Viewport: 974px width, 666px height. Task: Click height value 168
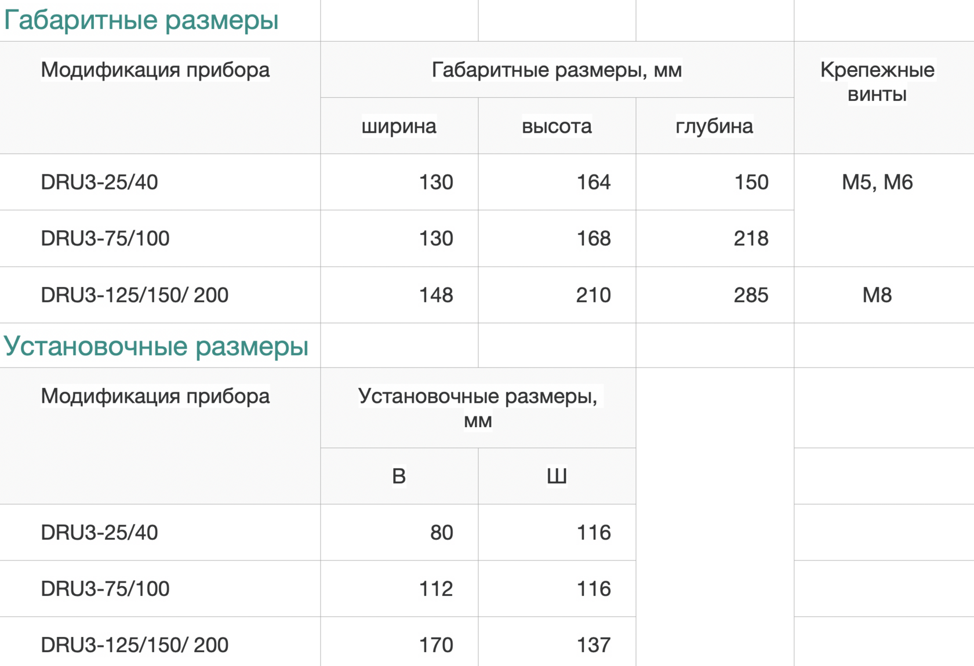pyautogui.click(x=593, y=238)
